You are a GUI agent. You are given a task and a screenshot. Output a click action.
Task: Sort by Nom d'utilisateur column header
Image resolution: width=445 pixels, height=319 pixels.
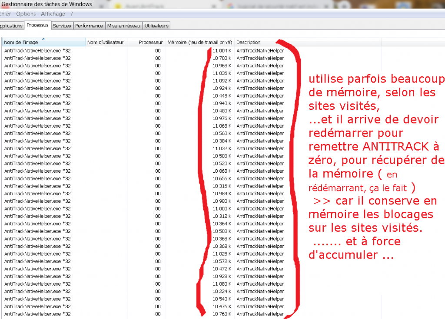(106, 42)
